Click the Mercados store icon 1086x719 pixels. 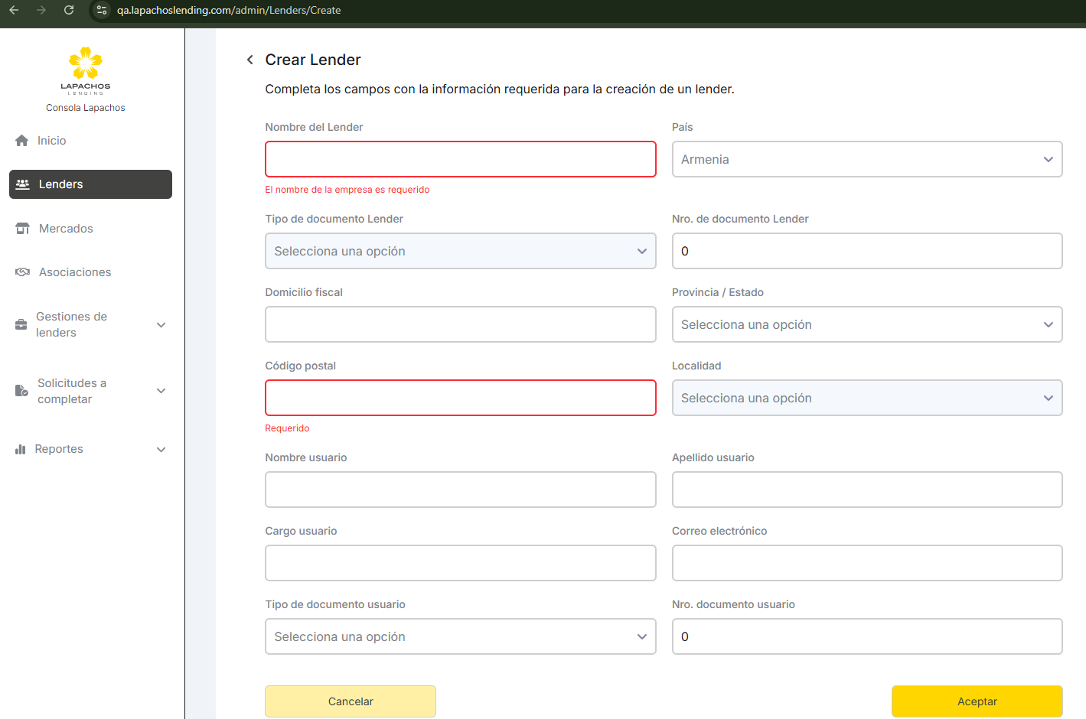(x=23, y=229)
